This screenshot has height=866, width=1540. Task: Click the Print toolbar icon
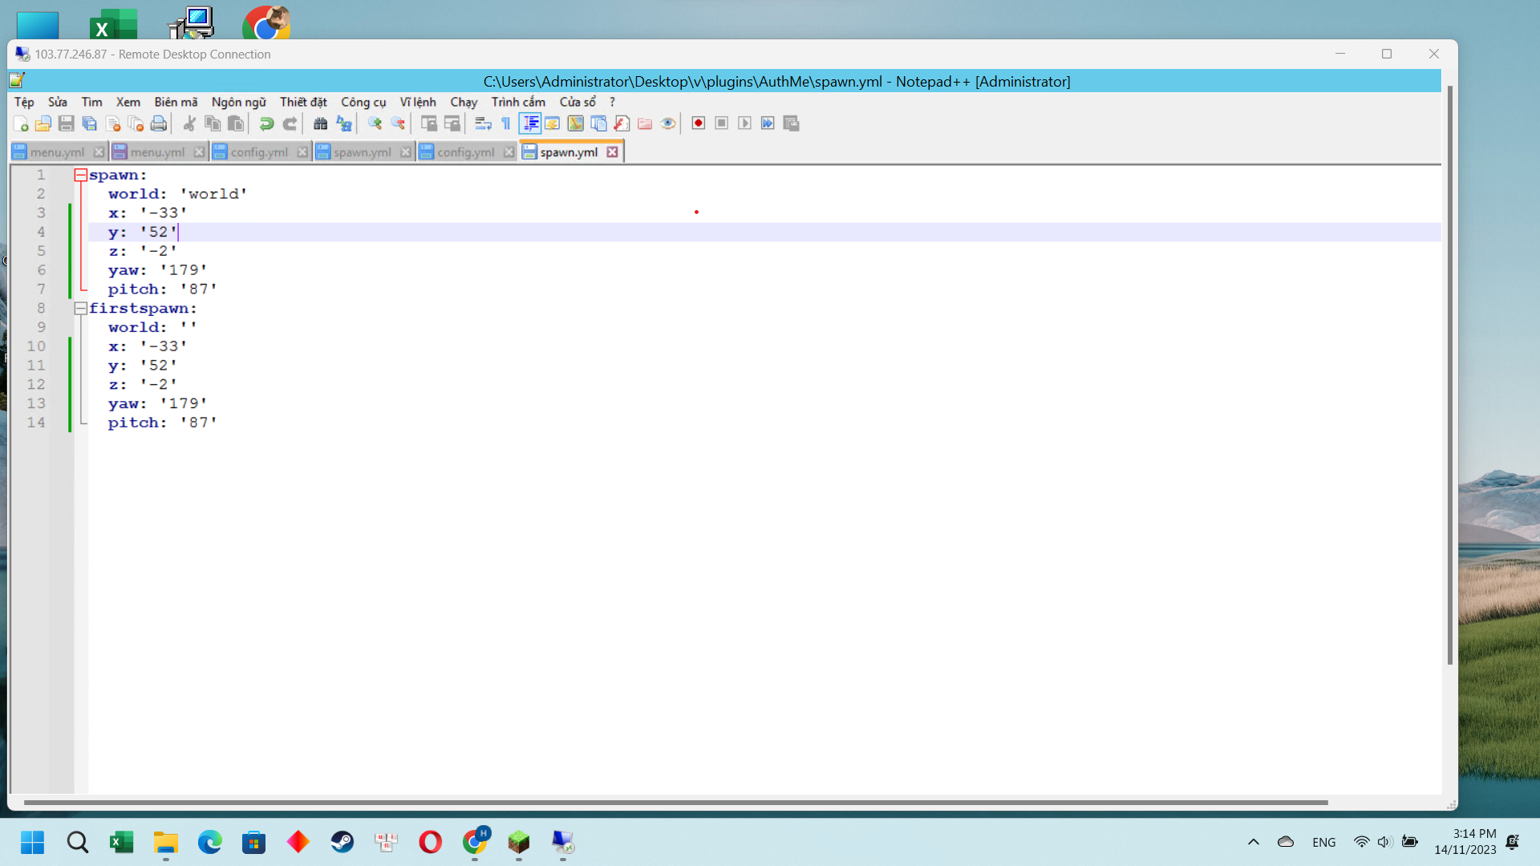tap(159, 123)
